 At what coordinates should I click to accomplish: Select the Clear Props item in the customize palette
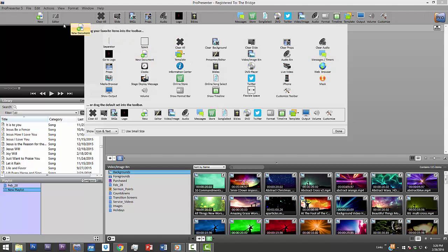pos(287,44)
